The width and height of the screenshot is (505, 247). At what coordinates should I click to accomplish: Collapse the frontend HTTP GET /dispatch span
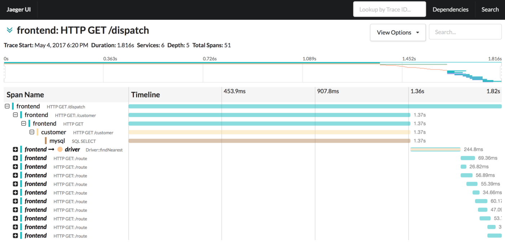(x=7, y=106)
